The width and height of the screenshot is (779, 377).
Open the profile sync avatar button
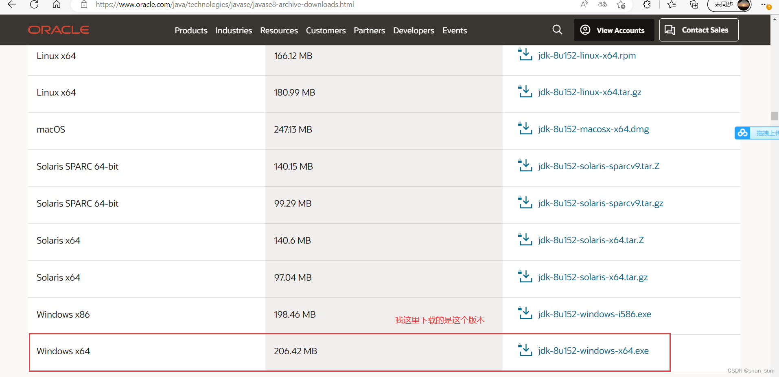point(729,5)
